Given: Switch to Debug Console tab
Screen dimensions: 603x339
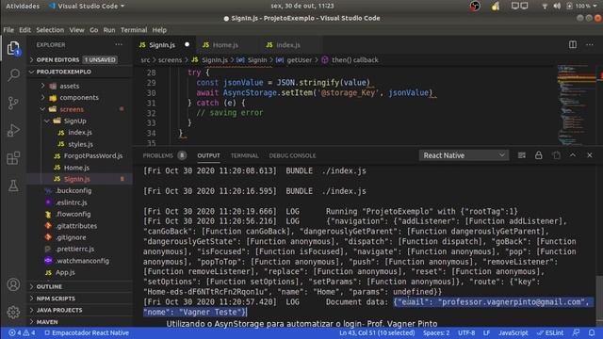Looking at the screenshot, I should (292, 155).
